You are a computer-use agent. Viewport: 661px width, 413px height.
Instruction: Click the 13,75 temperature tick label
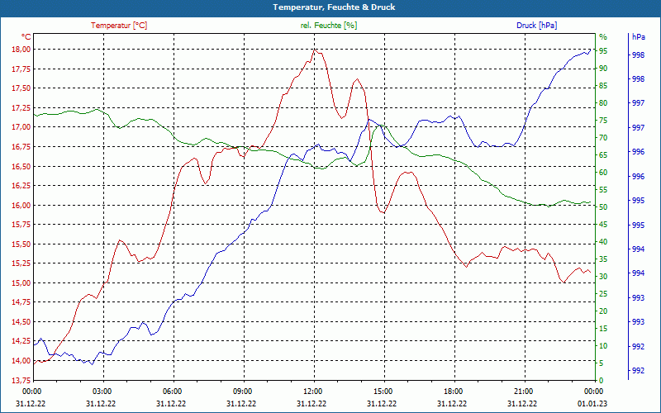(20, 381)
